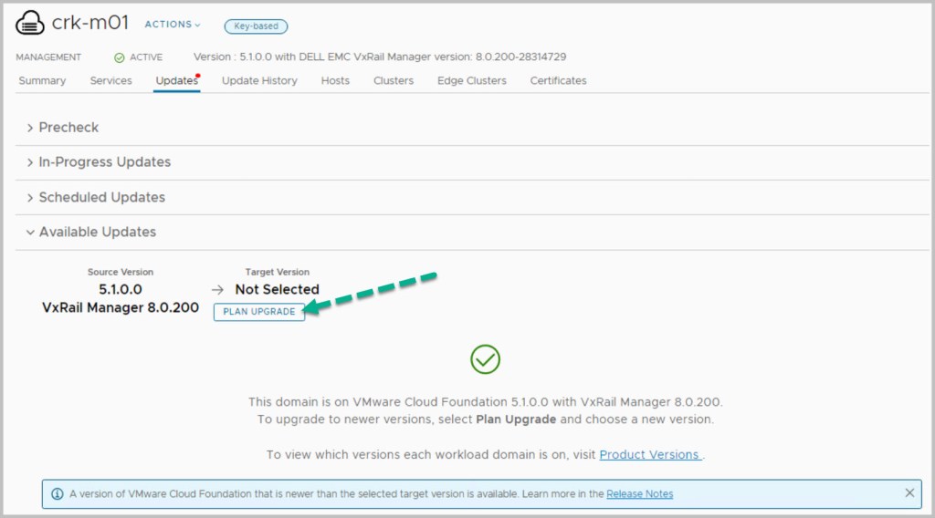Switch to the Summary tab
The image size is (935, 518).
(x=42, y=80)
